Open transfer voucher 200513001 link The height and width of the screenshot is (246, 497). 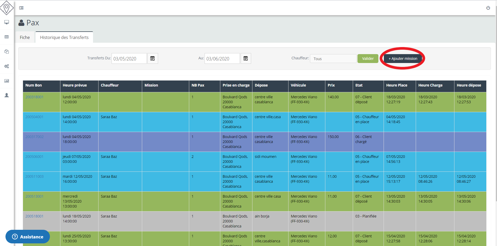pos(34,196)
